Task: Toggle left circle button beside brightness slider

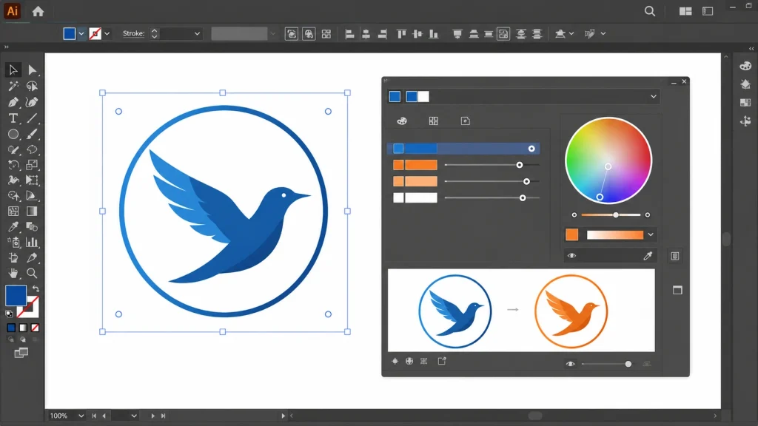Action: [x=574, y=215]
